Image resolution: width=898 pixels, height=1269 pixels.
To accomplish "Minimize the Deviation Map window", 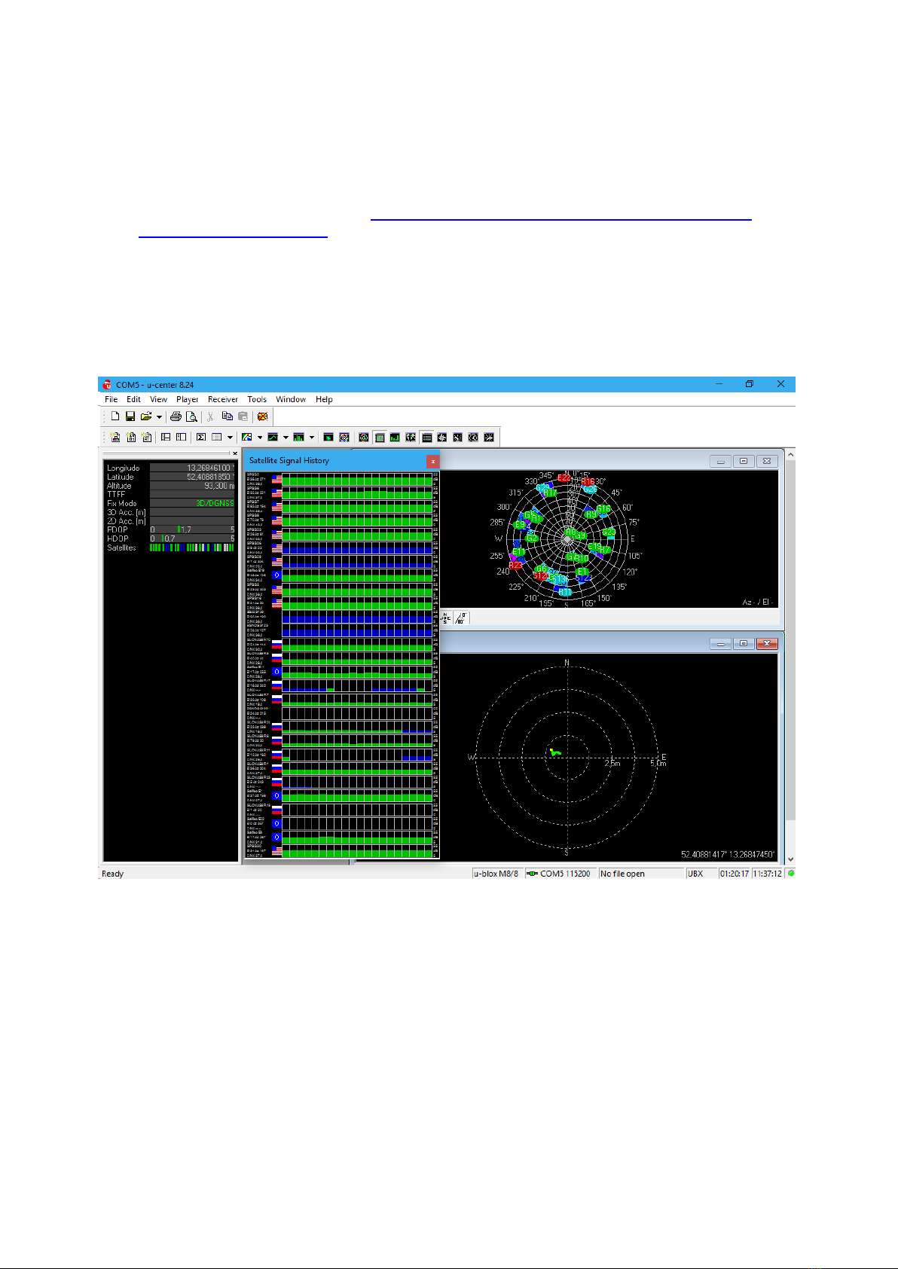I will click(x=721, y=643).
